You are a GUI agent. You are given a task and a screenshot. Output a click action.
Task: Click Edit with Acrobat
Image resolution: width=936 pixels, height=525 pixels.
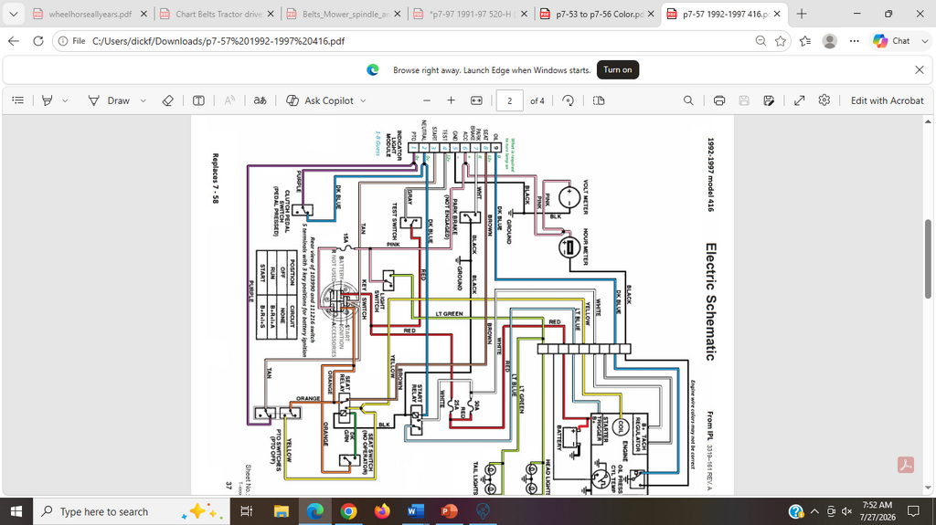(887, 100)
